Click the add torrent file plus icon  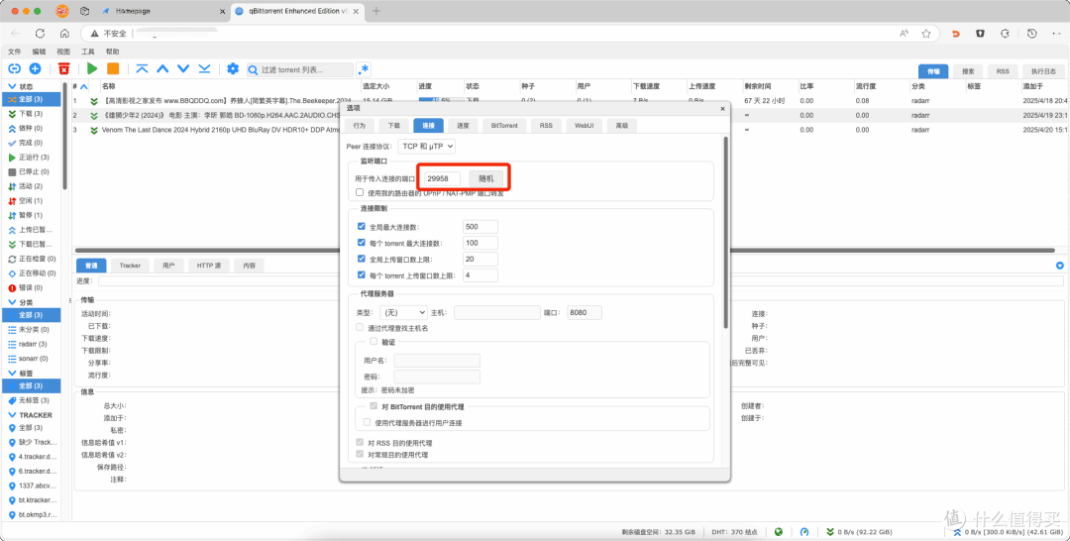35,69
